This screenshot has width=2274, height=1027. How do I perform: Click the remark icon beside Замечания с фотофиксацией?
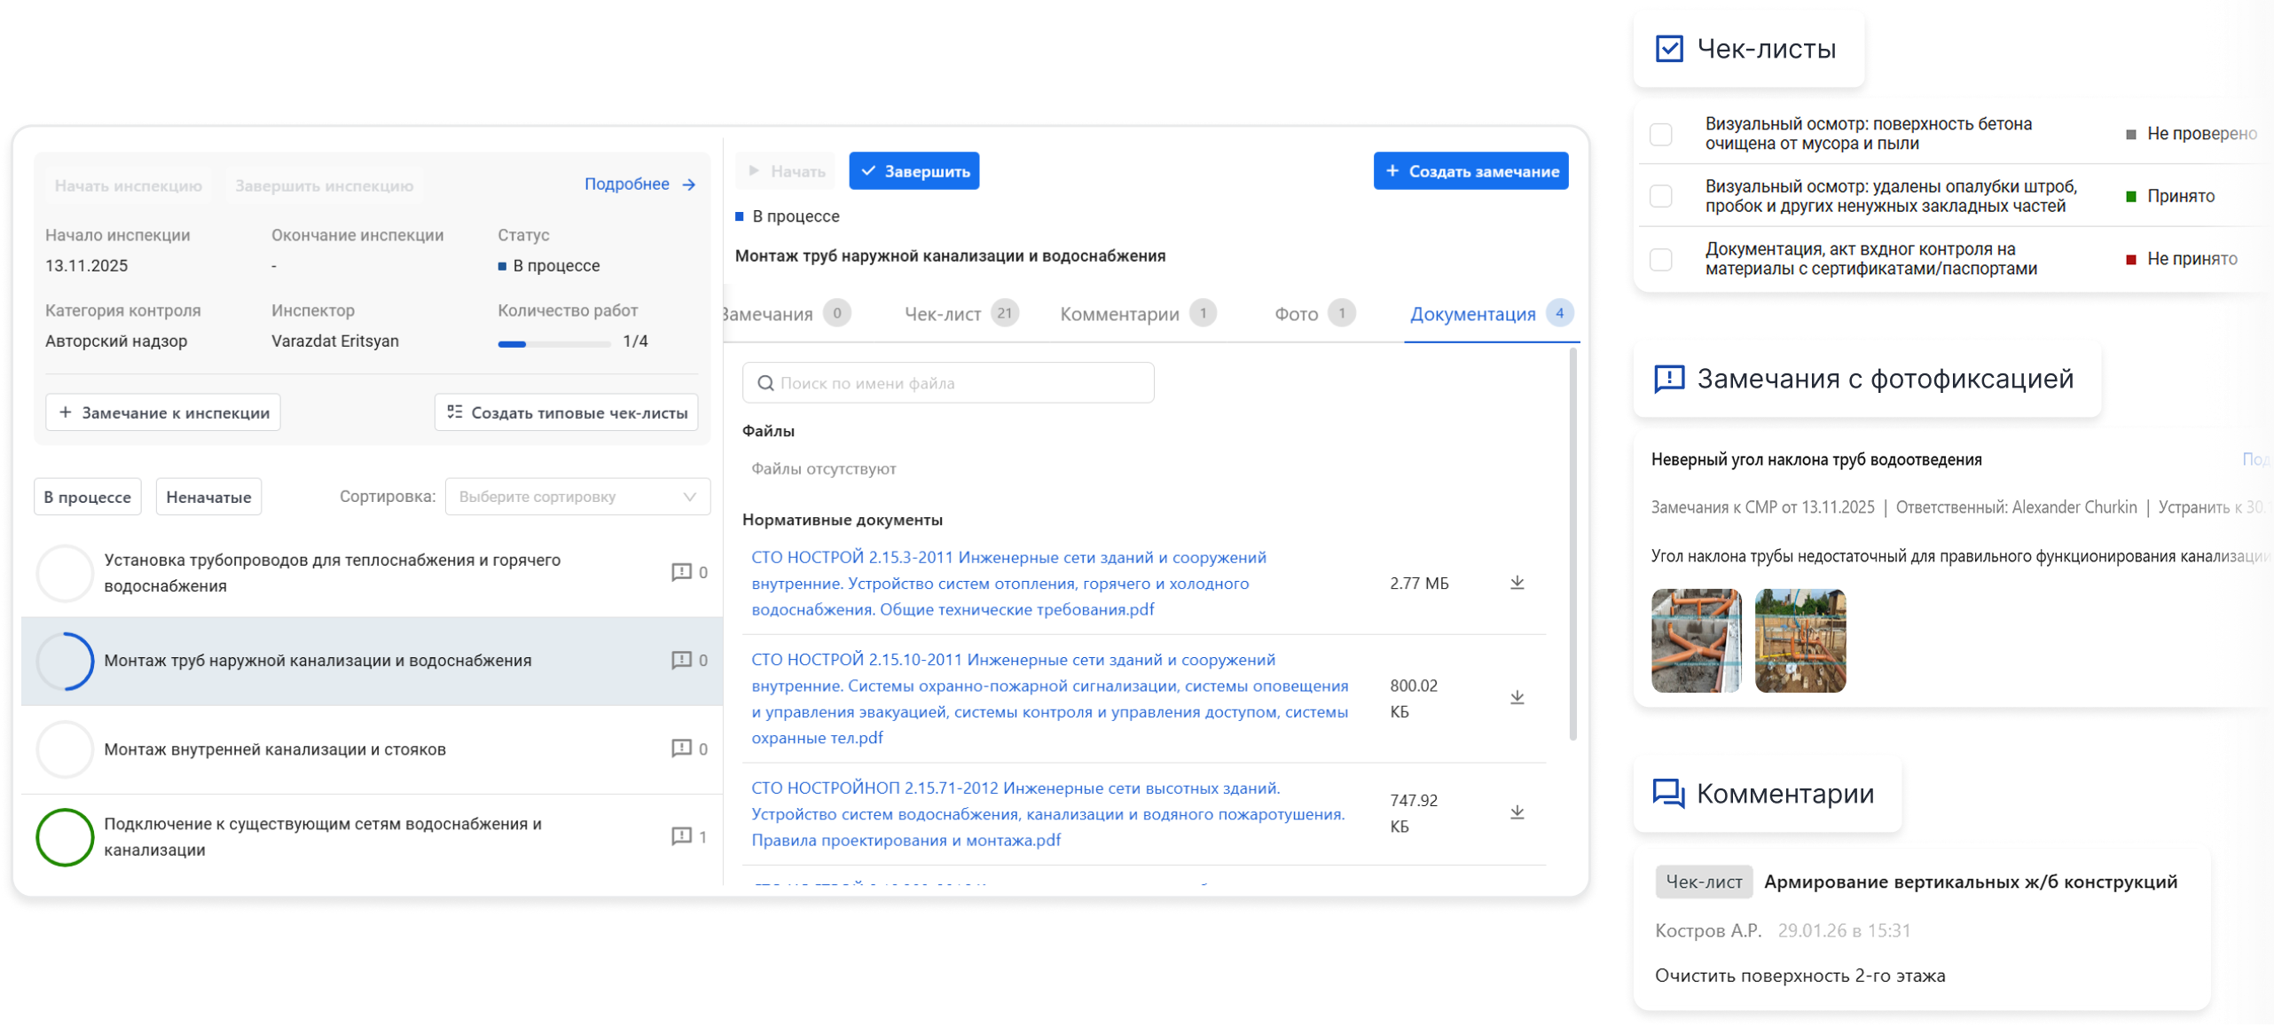click(x=1668, y=379)
